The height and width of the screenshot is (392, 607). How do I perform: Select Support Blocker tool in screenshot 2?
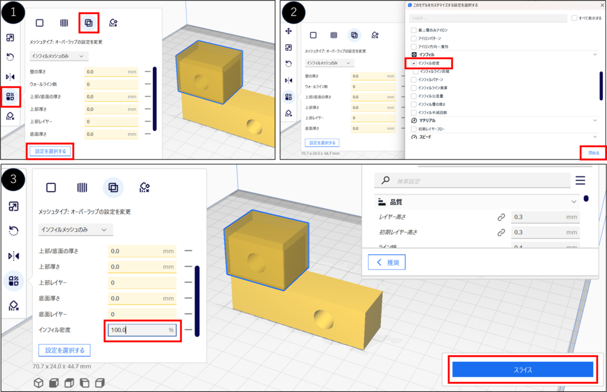[289, 113]
